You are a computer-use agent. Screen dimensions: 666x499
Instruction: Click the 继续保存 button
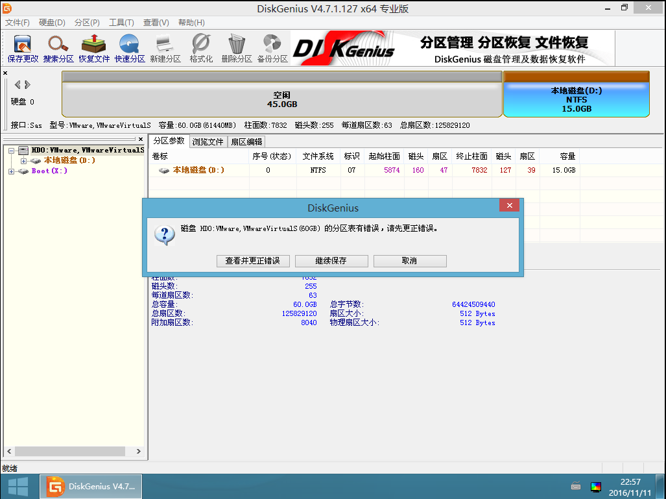coord(331,261)
